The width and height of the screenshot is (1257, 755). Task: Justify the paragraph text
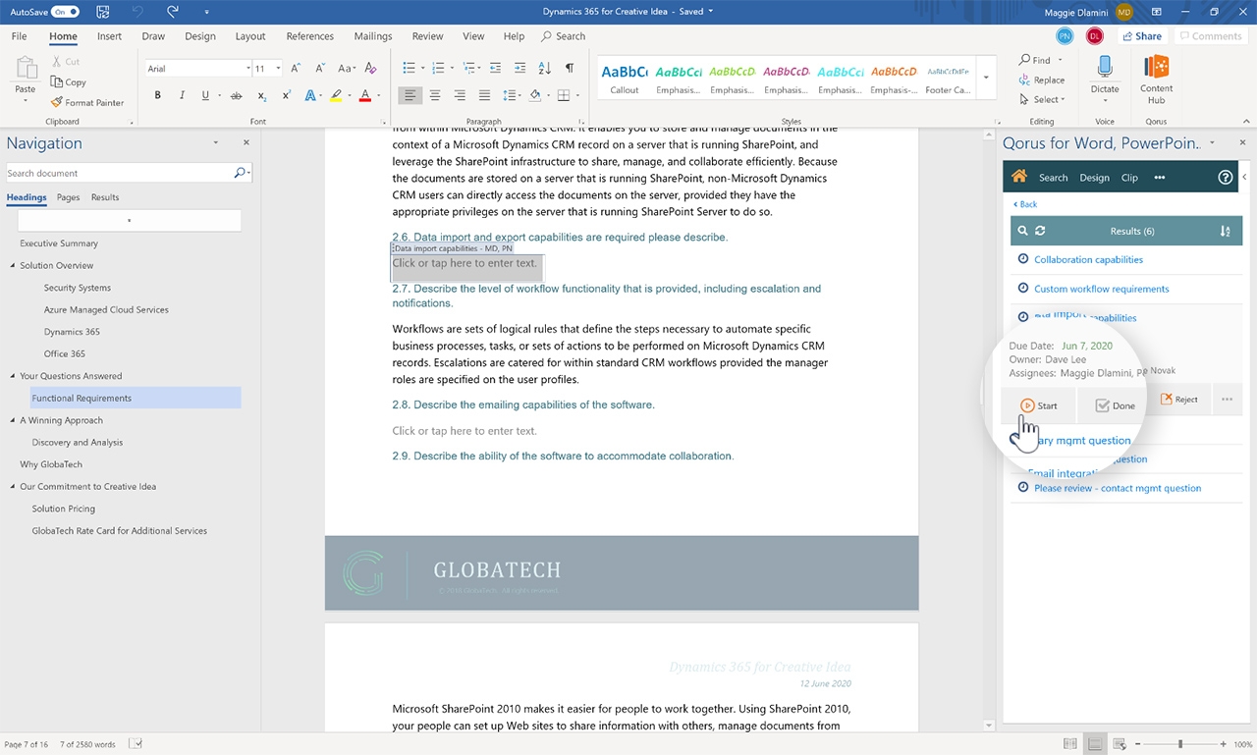(484, 95)
